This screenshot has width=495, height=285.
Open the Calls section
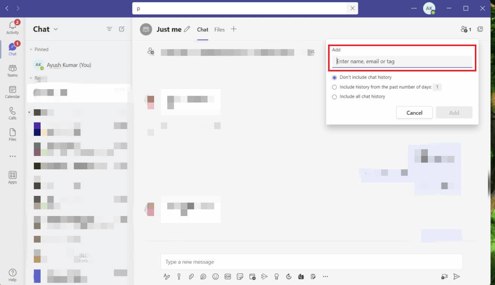tap(13, 114)
